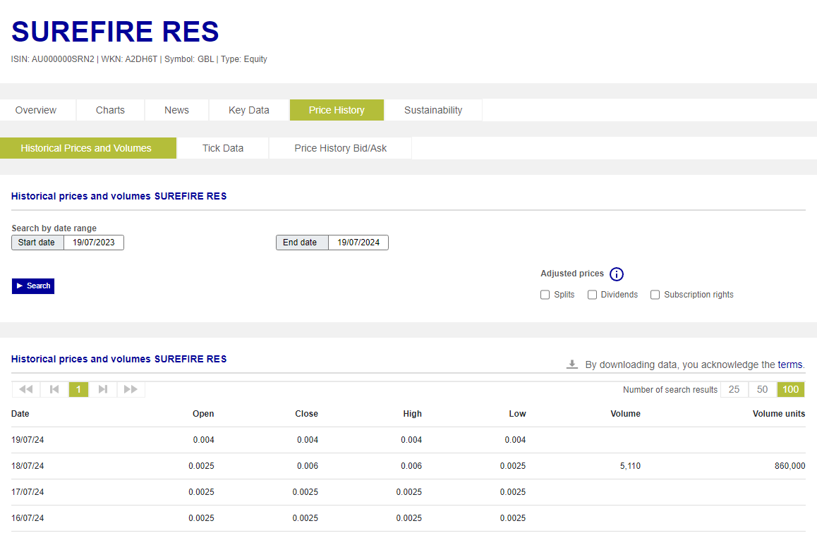The image size is (817, 533).
Task: Click the Start date input field
Action: (x=94, y=243)
